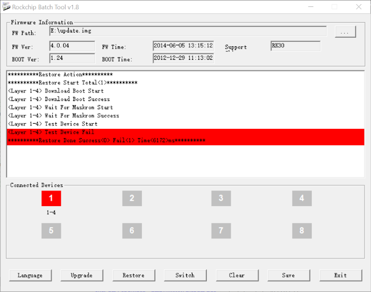
Task: Click the Switch button
Action: click(185, 275)
